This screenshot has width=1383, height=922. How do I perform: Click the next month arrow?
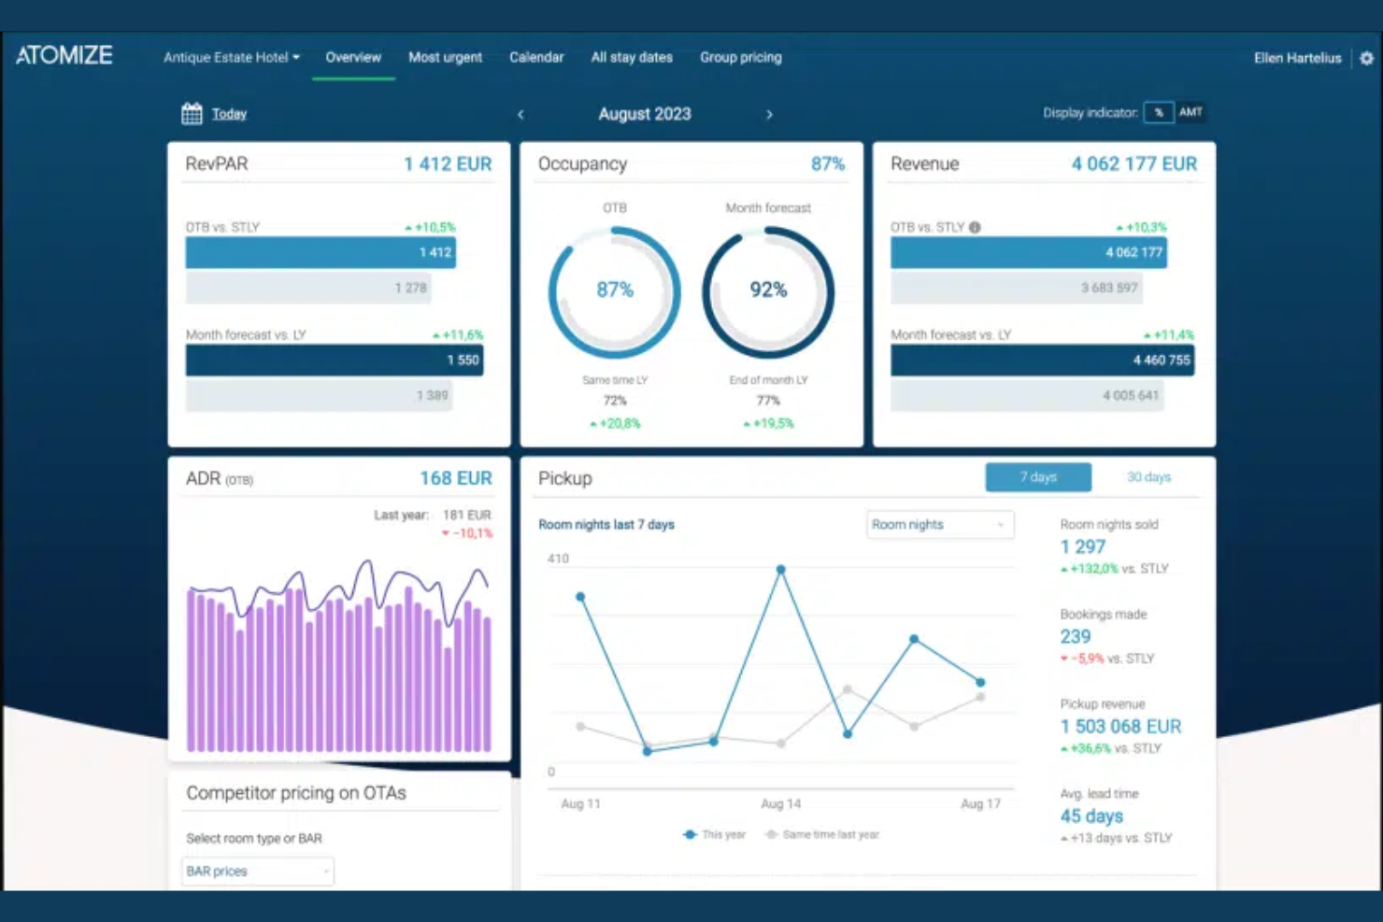770,114
